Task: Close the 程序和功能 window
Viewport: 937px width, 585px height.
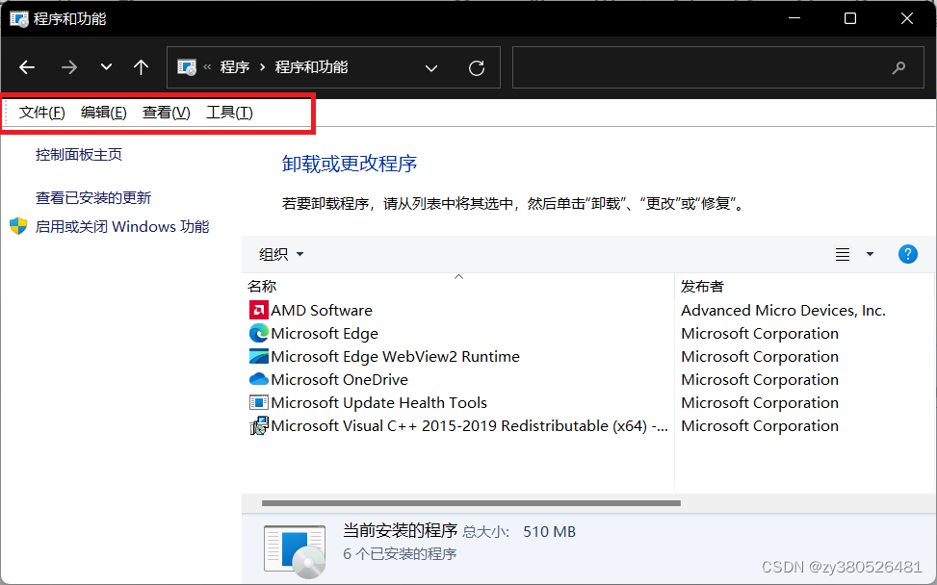Action: click(x=906, y=18)
